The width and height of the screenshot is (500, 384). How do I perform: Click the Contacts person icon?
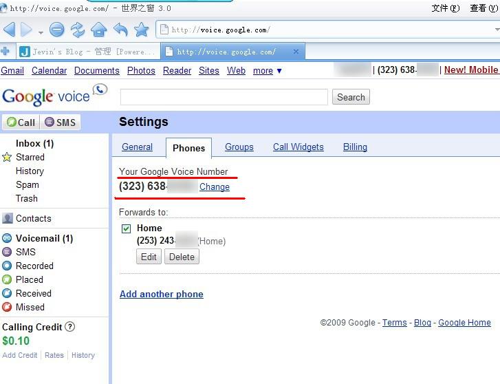coord(7,218)
